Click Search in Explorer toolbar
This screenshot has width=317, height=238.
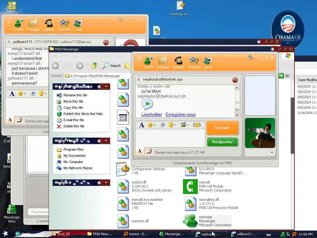point(111,66)
